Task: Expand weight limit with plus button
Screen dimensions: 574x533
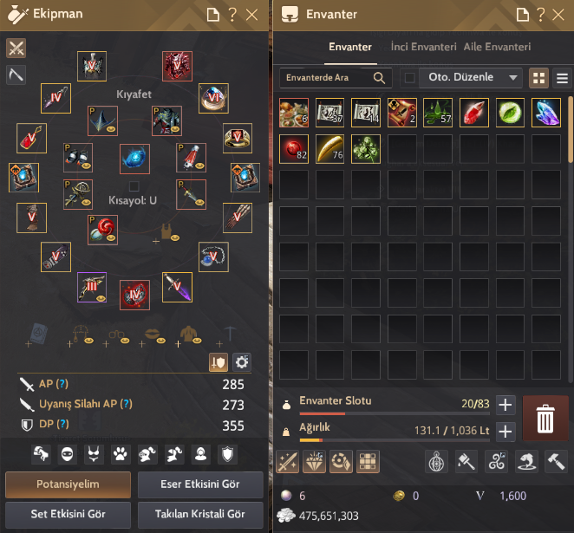Action: 506,432
